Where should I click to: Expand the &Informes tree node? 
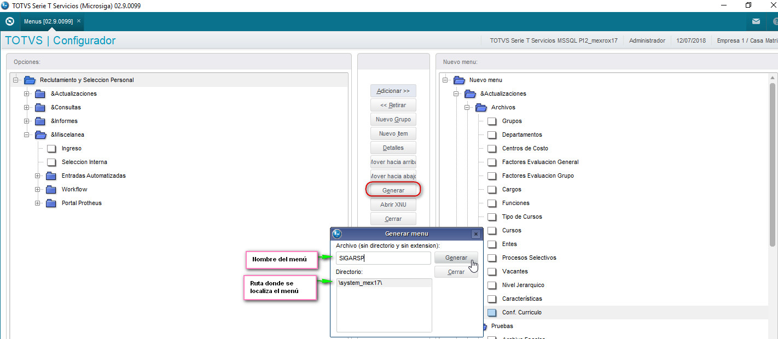point(27,121)
